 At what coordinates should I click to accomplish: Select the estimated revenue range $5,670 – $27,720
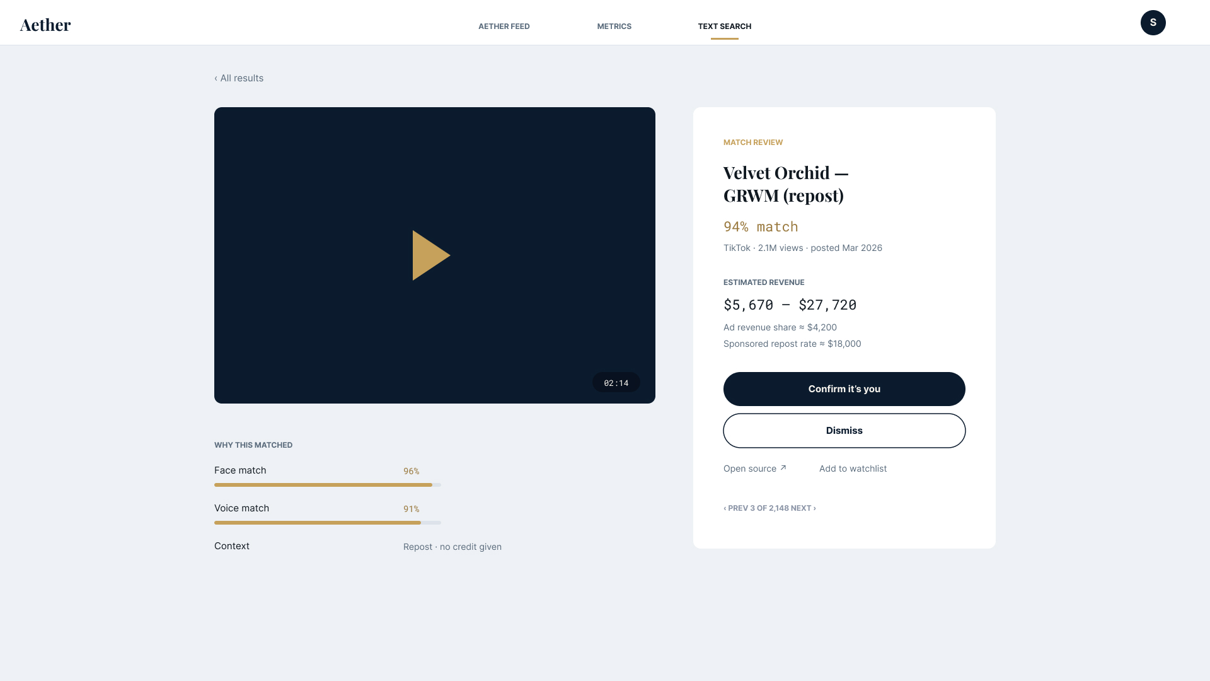(790, 305)
